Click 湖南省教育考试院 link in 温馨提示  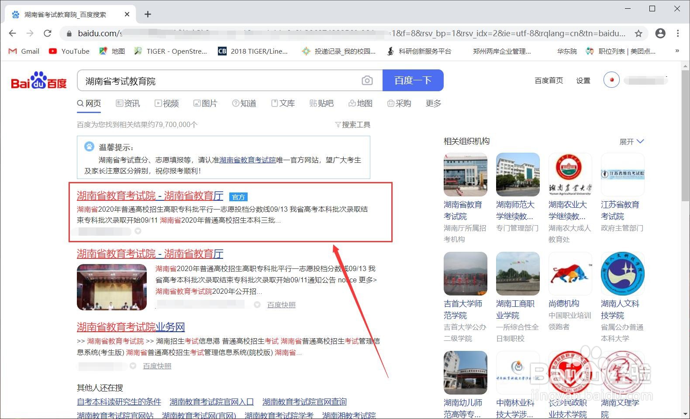(x=248, y=160)
